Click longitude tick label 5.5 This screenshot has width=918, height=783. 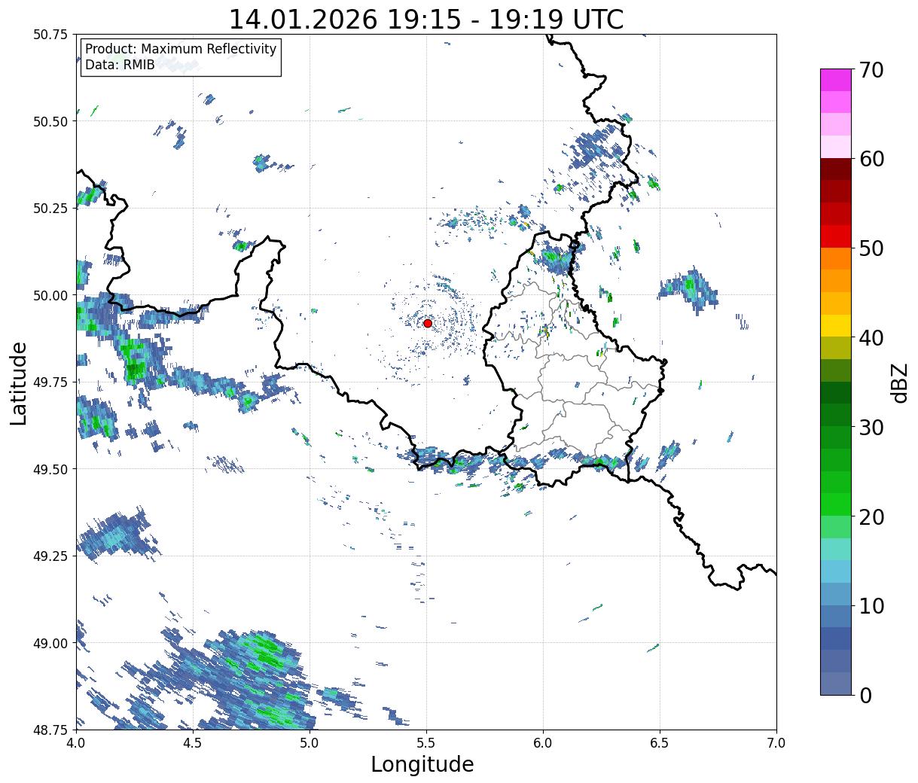pos(426,743)
